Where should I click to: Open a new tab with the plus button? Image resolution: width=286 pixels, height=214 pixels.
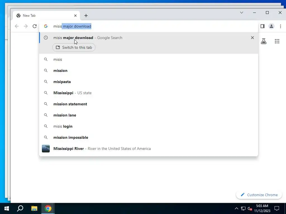pos(86,16)
